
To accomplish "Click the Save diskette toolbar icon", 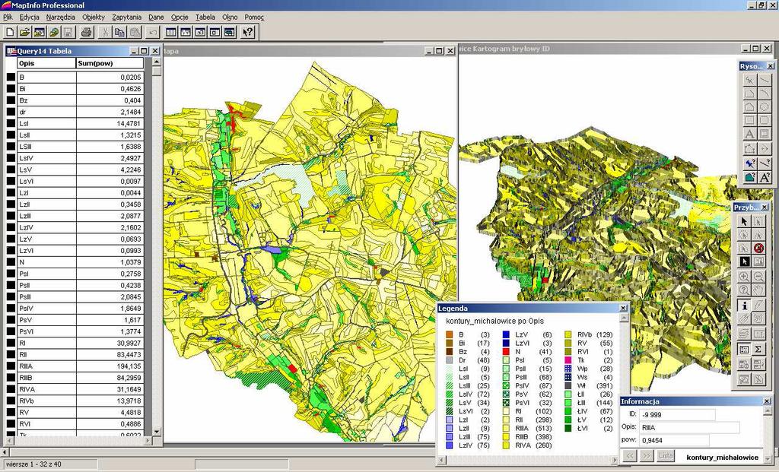I will (x=68, y=32).
